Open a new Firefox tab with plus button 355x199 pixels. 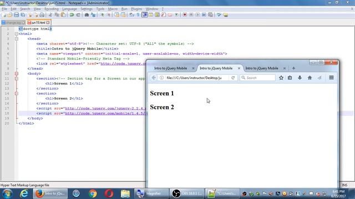(x=293, y=68)
